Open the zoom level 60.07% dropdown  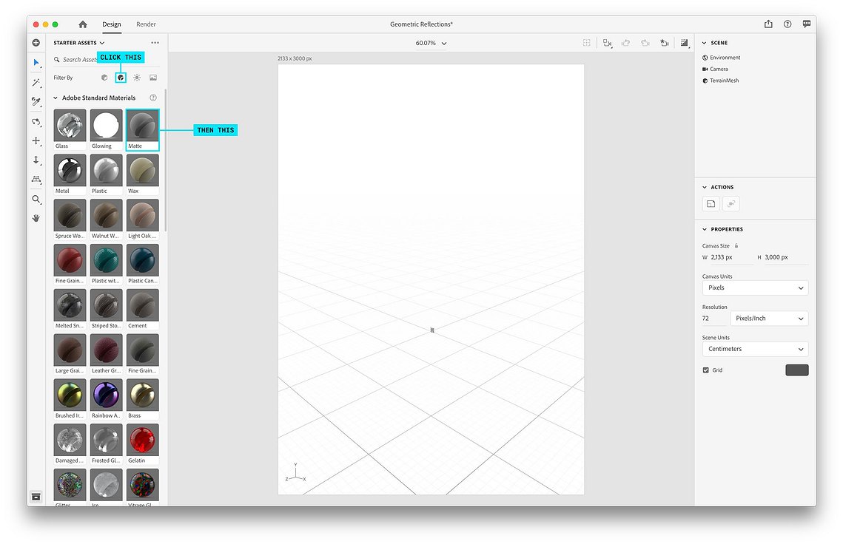431,43
